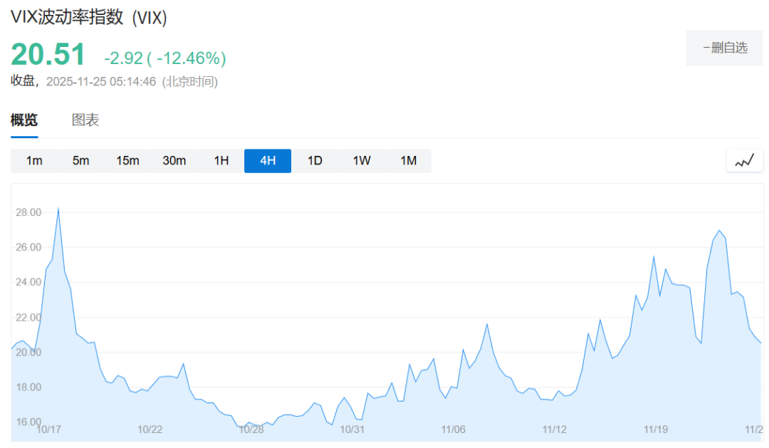This screenshot has height=448, width=769.
Task: Click the chart peak above 28.00
Action: [58, 209]
